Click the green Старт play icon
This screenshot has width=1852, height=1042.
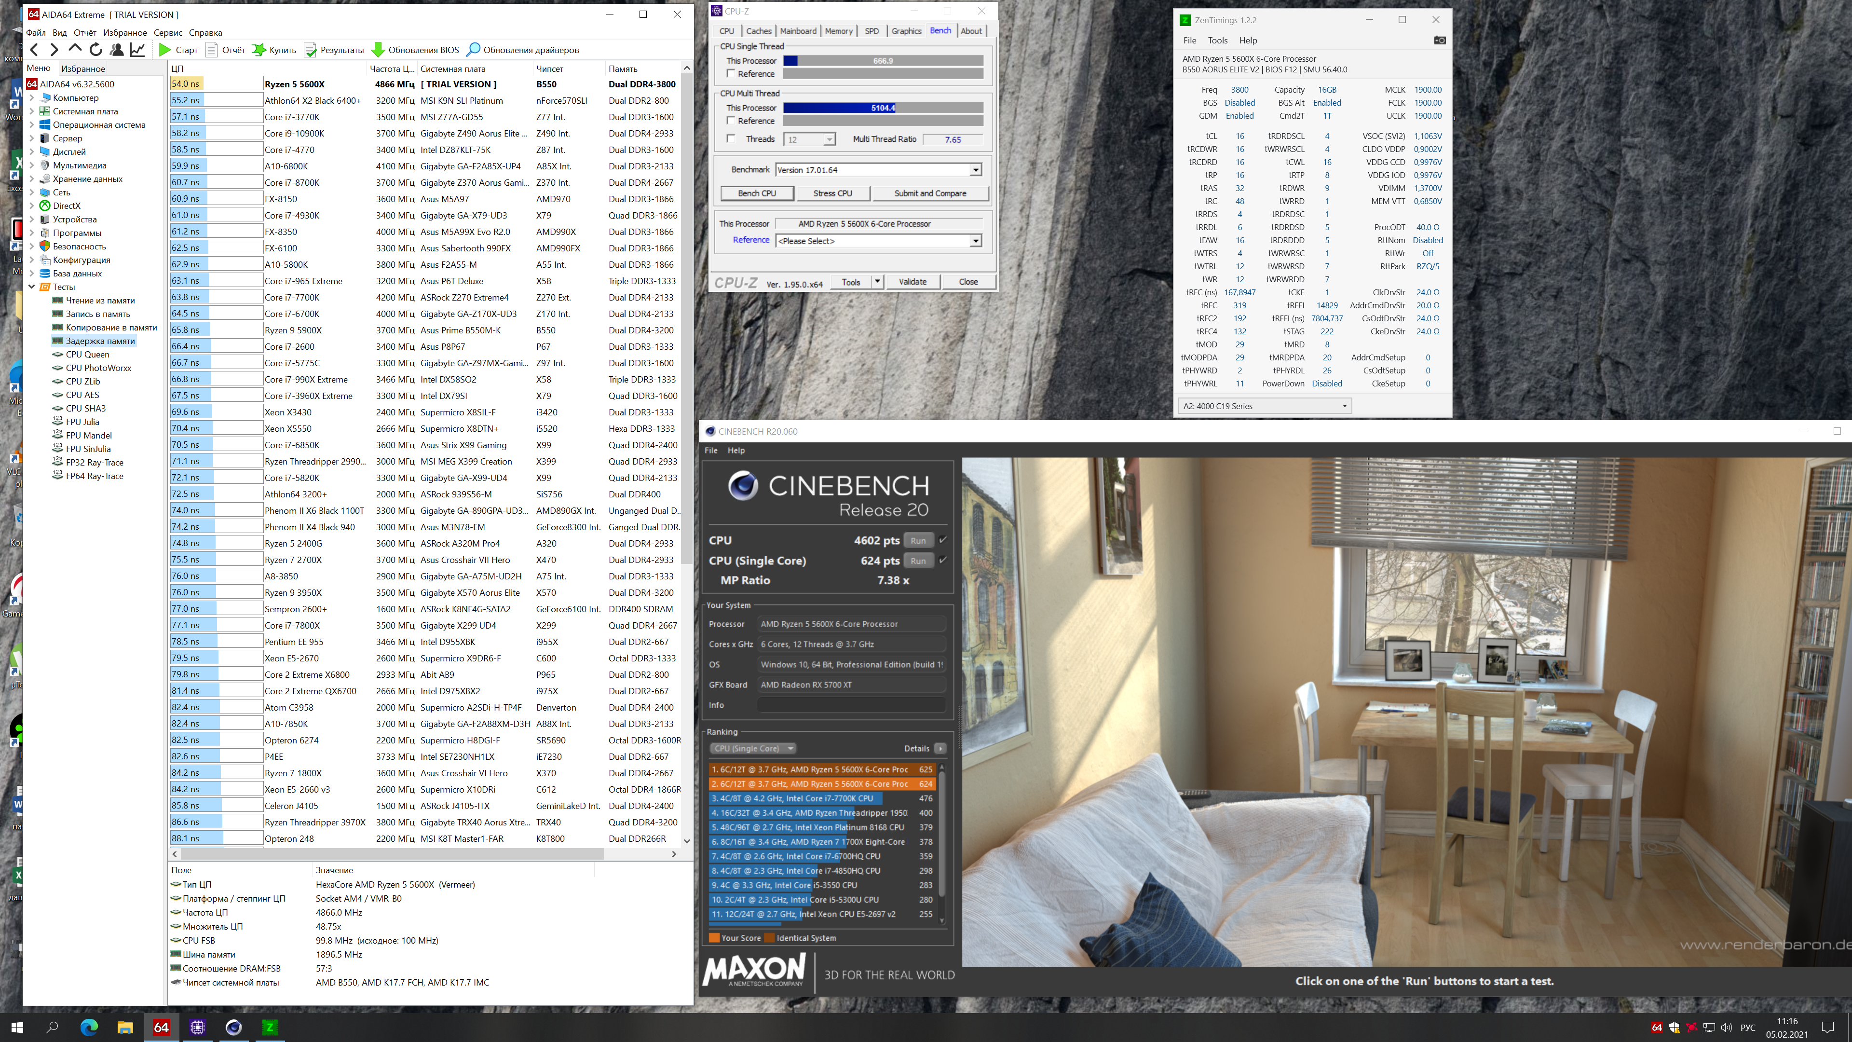(165, 50)
